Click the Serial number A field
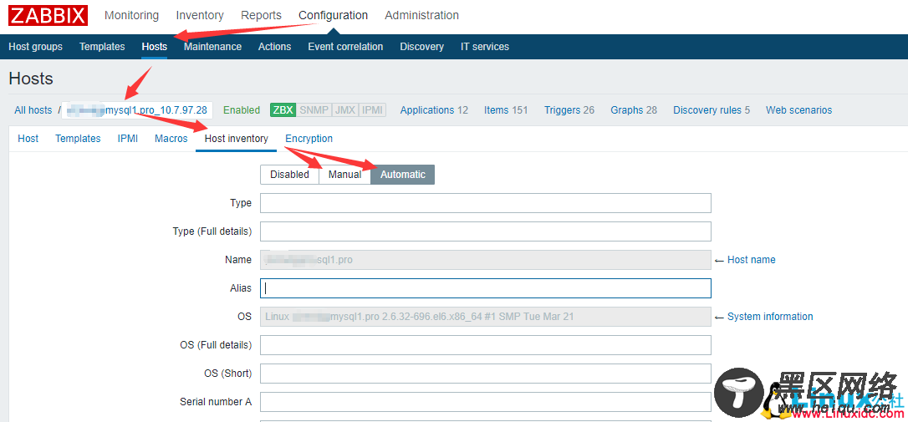908x422 pixels. [485, 402]
